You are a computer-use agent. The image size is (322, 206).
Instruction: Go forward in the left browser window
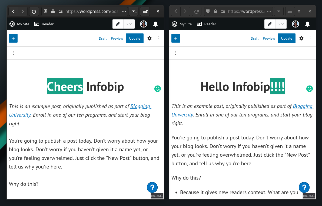click(23, 12)
